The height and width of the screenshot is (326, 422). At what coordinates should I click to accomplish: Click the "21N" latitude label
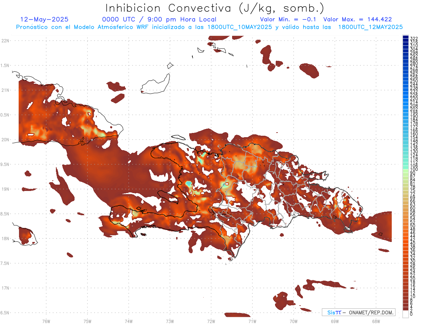pyautogui.click(x=5, y=90)
